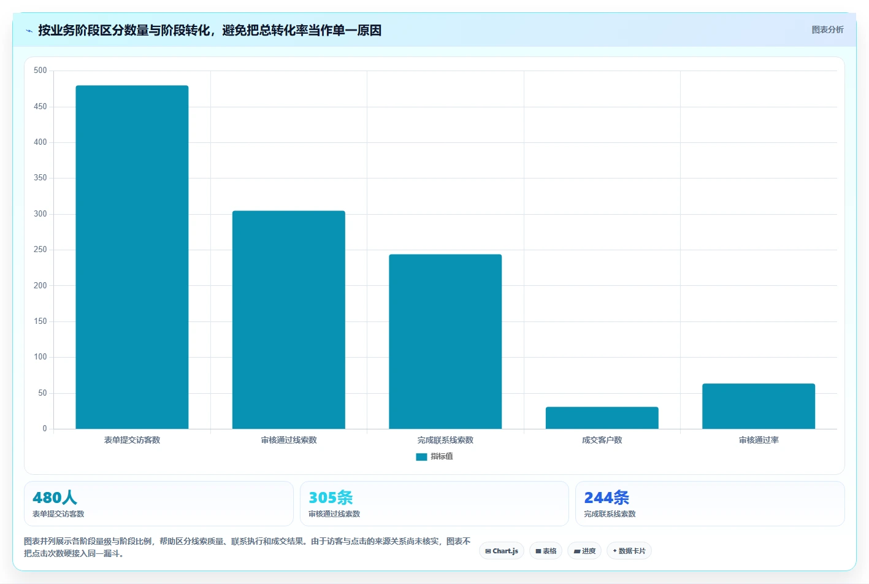Click the 305条 stat value
869x584 pixels.
pos(331,498)
